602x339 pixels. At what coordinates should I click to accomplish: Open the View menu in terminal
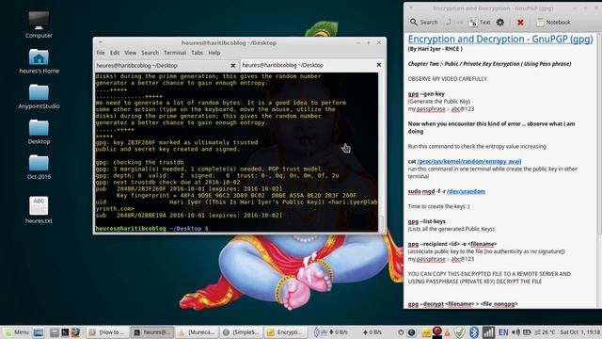[130, 53]
